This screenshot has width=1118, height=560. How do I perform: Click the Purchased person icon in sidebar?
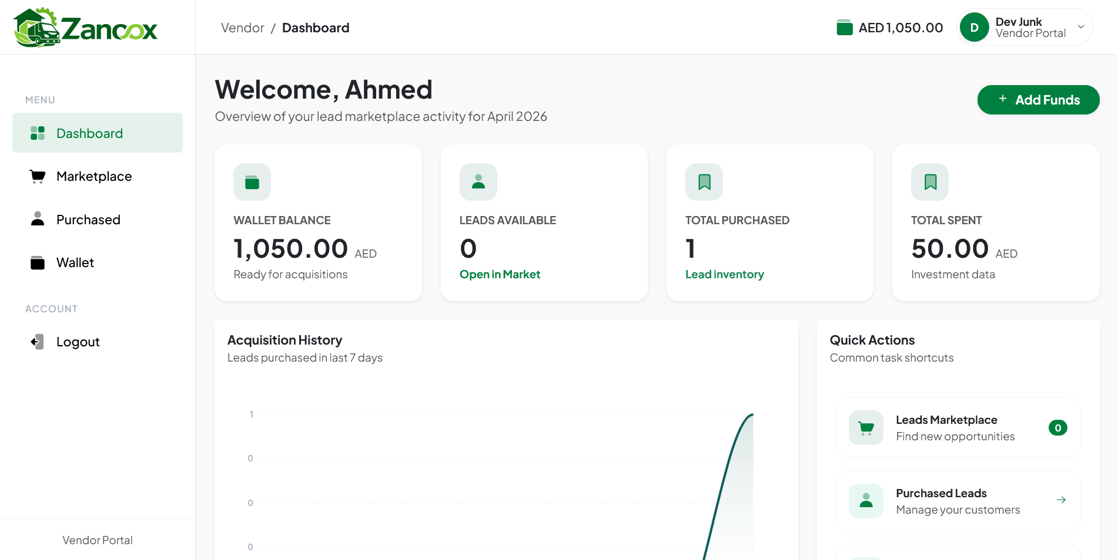38,219
